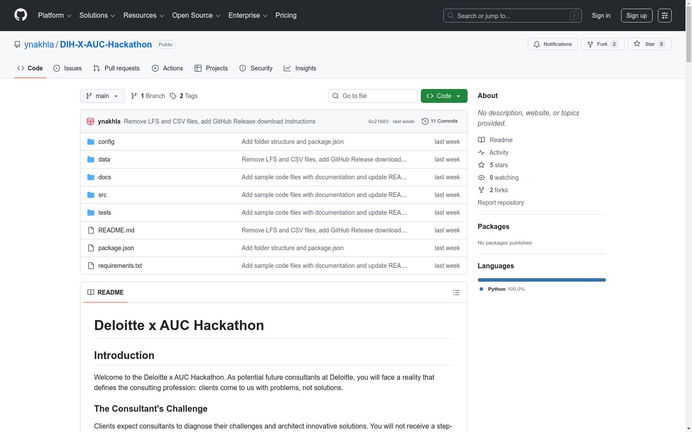Open the appearance settings icon button

click(665, 16)
